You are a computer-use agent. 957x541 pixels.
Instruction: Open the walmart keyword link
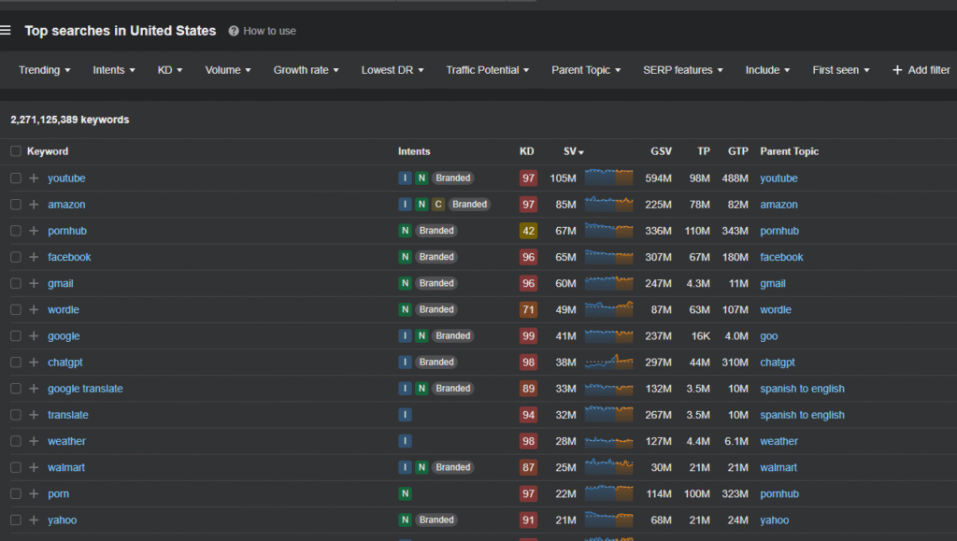[x=66, y=467]
